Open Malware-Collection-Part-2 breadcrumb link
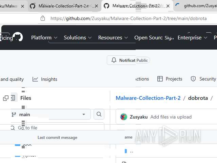The image size is (217, 163). (x=148, y=98)
